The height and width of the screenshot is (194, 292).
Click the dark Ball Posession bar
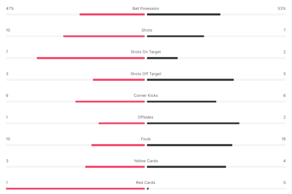(x=184, y=15)
